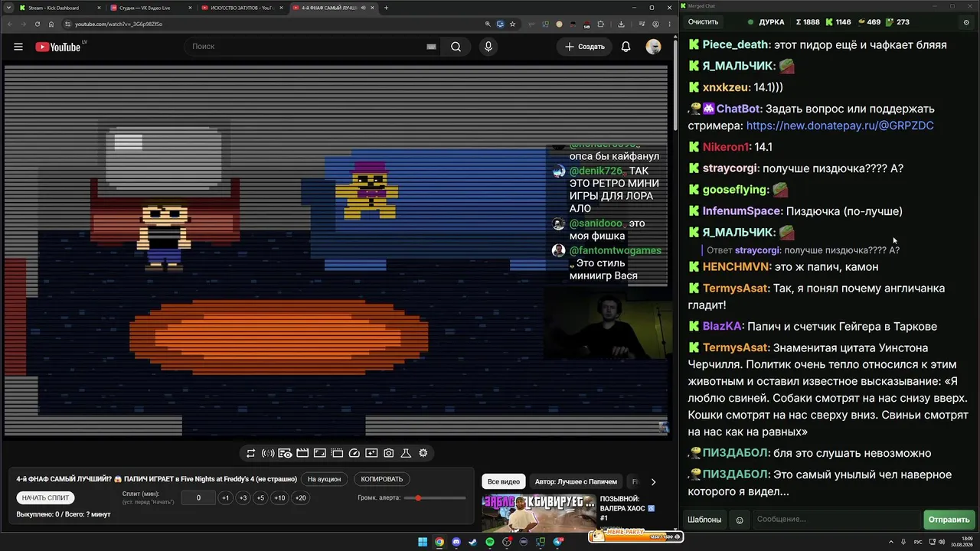The image size is (980, 551).
Task: Click Очистить in Merged Chat
Action: [703, 22]
